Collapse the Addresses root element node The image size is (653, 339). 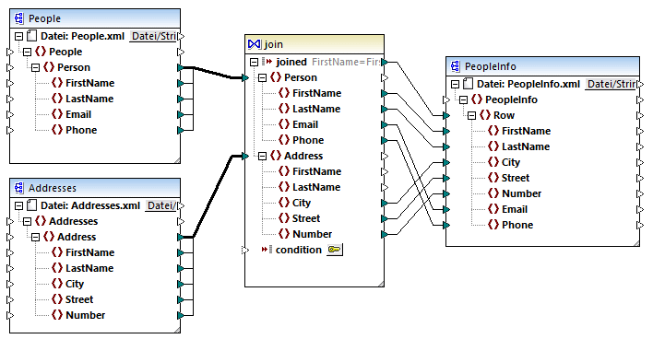click(27, 221)
